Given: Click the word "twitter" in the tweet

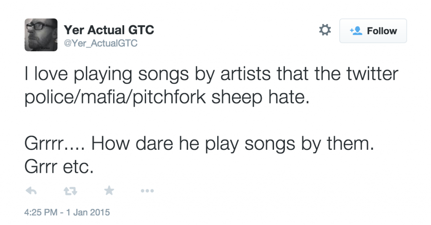Looking at the screenshot, I should click(x=370, y=75).
